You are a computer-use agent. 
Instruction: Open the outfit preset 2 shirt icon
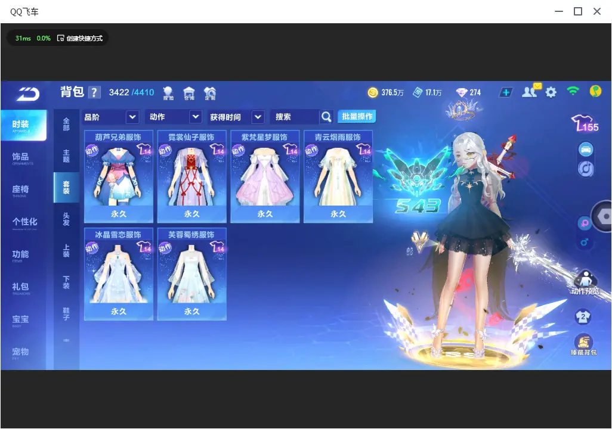583,316
